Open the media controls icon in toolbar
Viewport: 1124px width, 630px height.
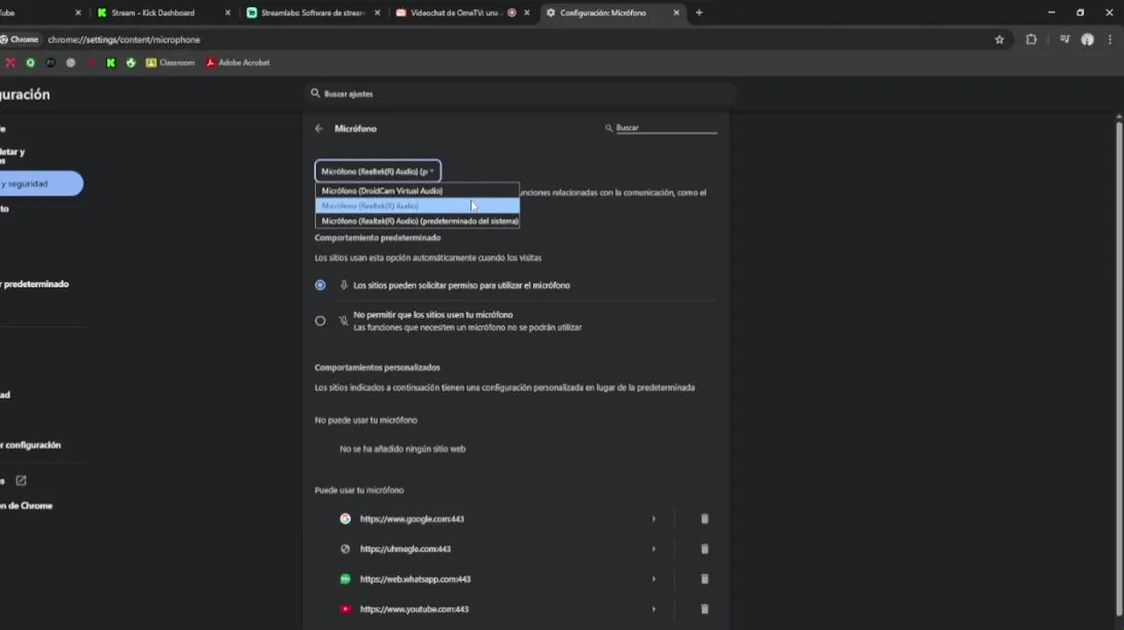[1064, 39]
